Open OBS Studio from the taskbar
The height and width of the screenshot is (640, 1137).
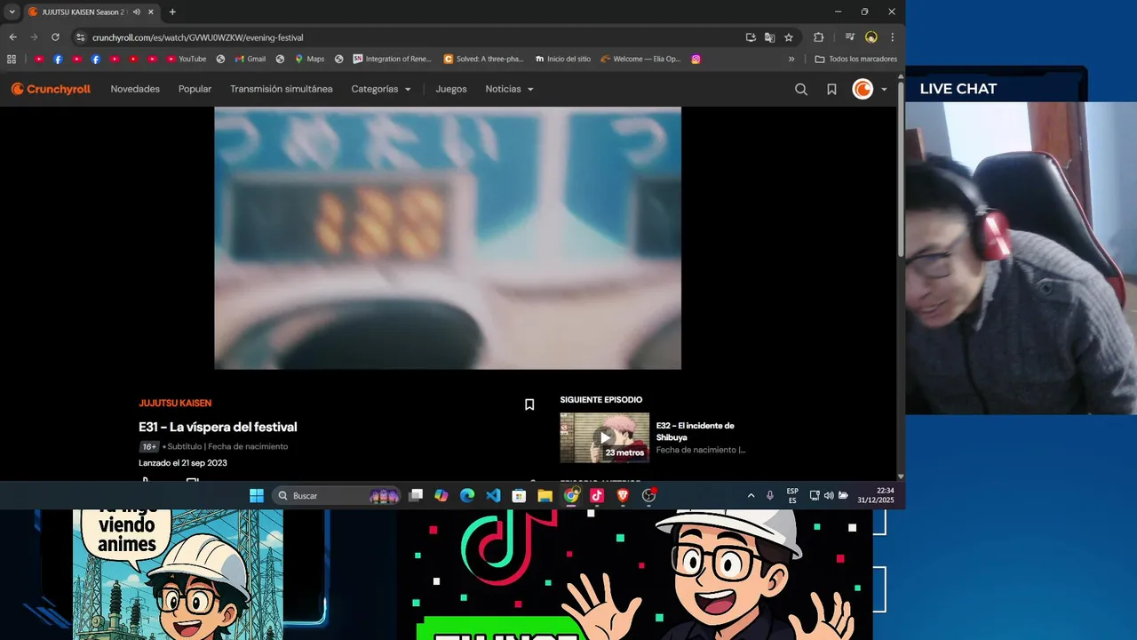[648, 495]
